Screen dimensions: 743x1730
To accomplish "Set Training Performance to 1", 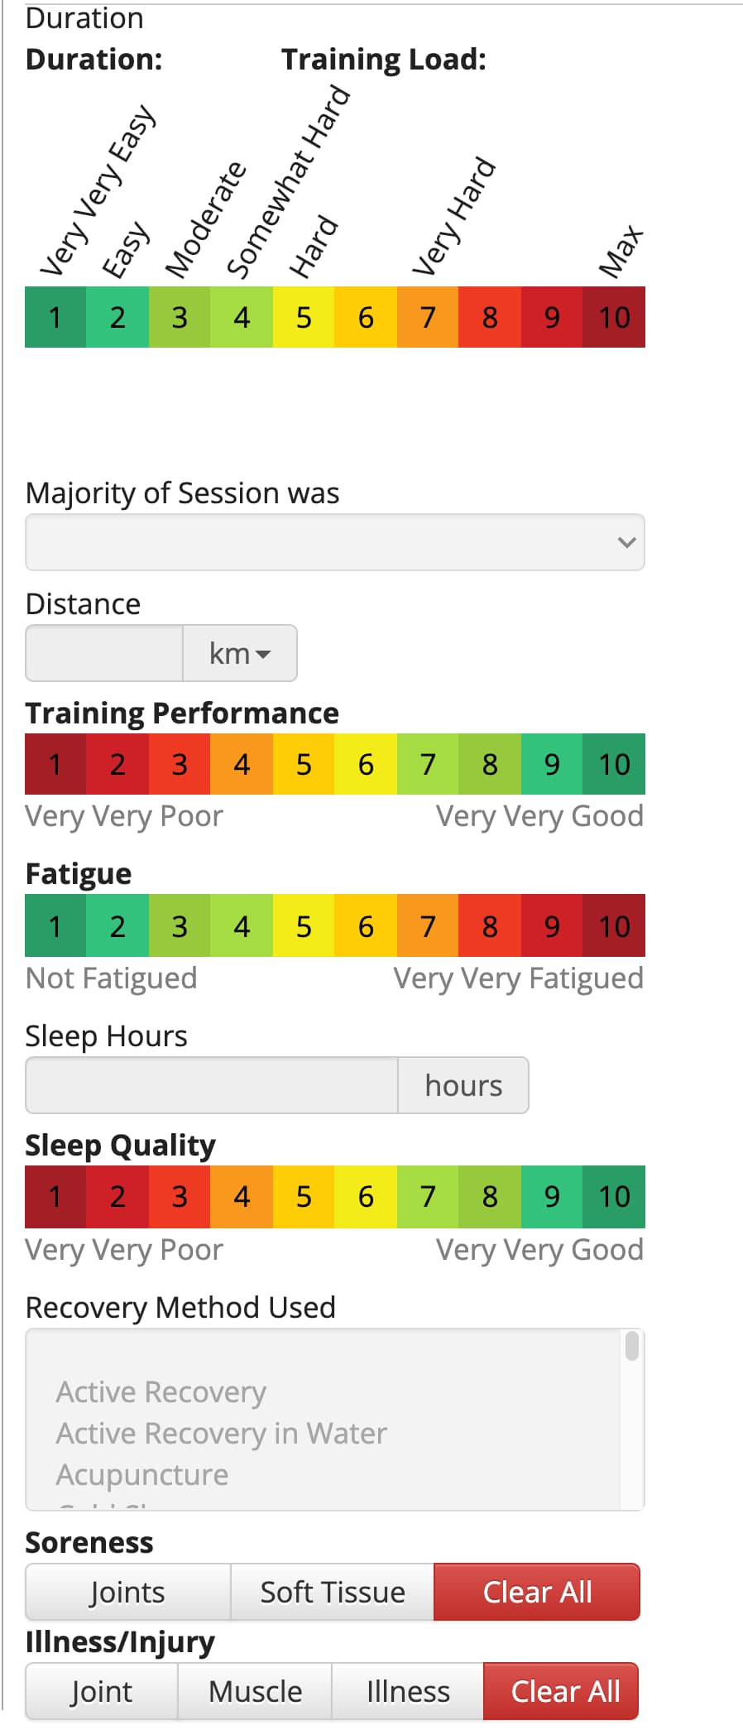I will (x=55, y=764).
